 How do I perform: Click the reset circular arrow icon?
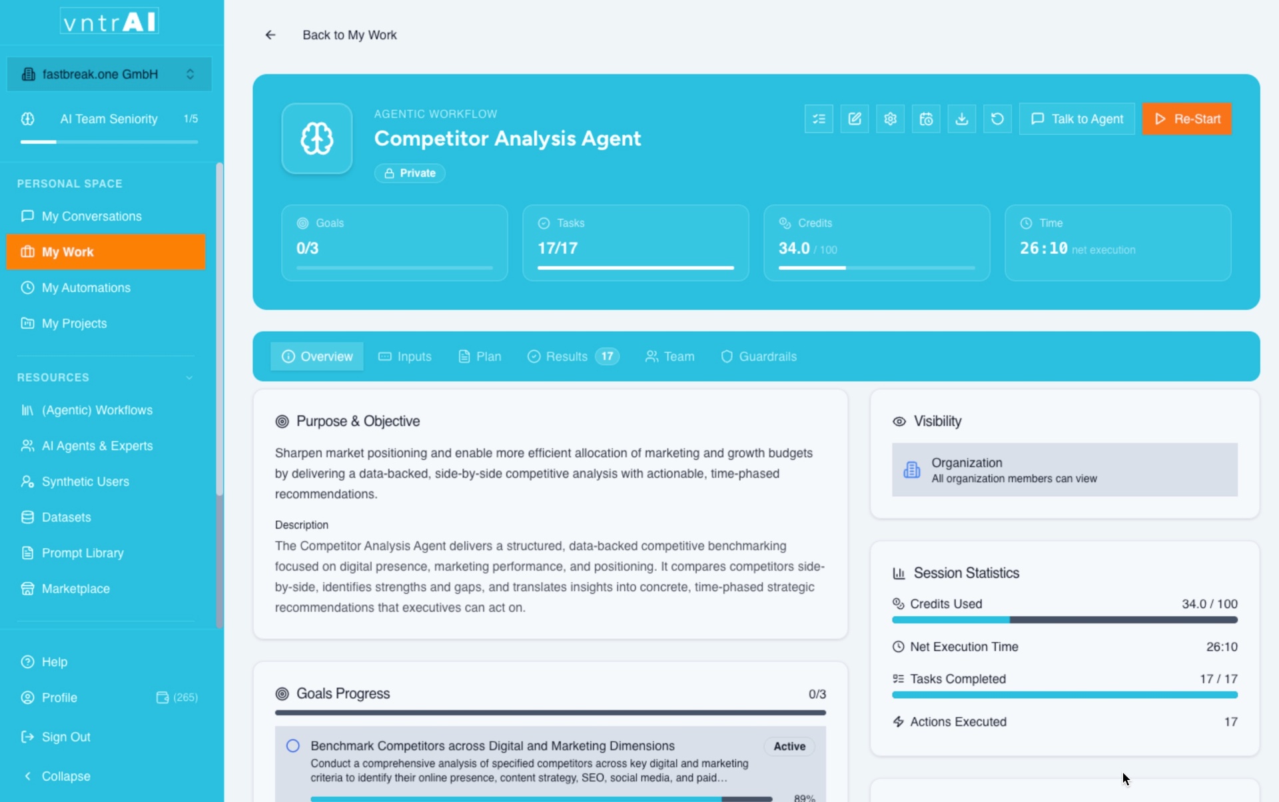[x=997, y=119]
